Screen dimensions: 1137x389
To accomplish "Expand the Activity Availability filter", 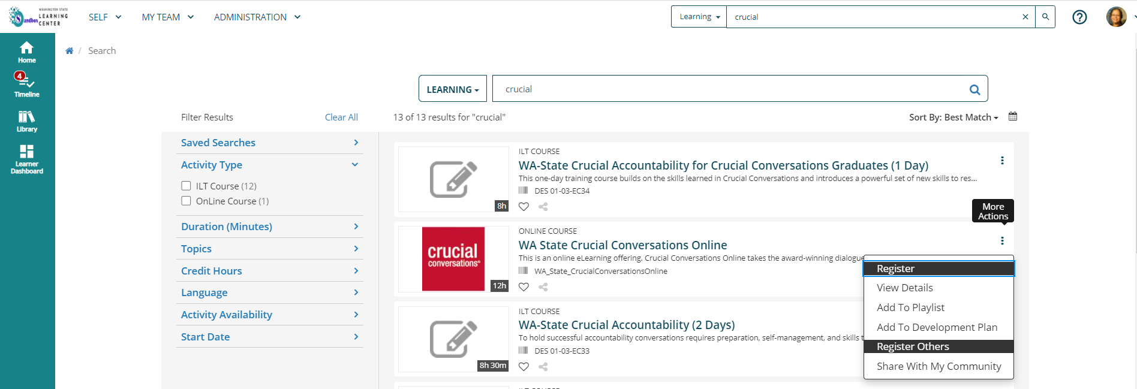I will pos(270,315).
